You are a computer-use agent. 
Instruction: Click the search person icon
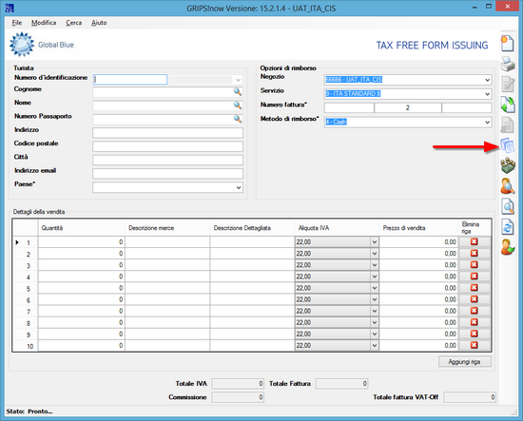tap(508, 186)
